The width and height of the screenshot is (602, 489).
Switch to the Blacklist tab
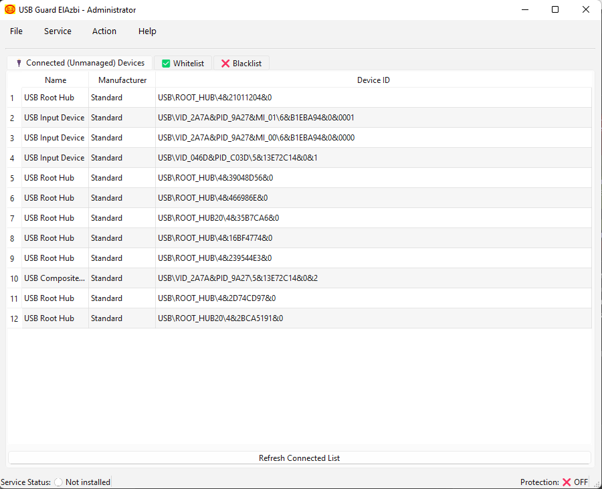[x=241, y=64]
